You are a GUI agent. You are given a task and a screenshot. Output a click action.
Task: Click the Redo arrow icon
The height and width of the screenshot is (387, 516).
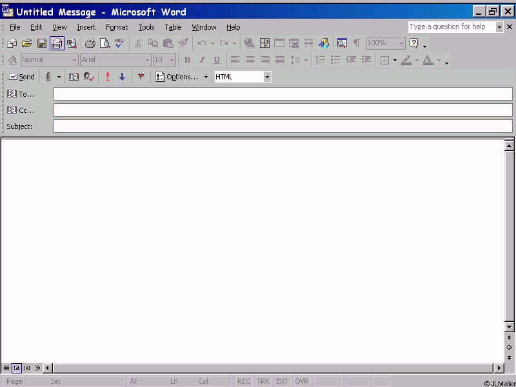coord(224,43)
